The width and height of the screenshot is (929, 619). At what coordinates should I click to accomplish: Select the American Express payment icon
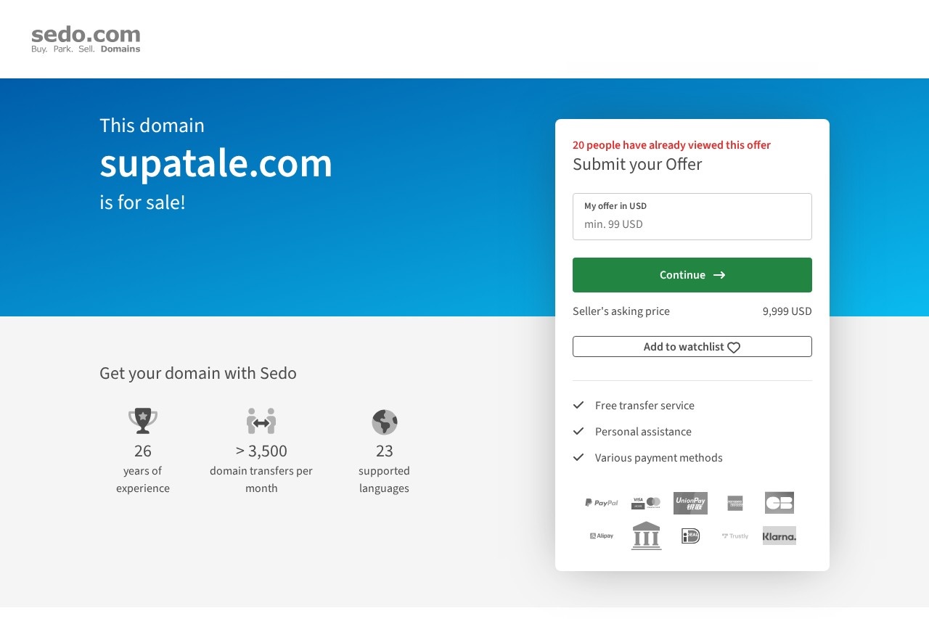point(734,502)
